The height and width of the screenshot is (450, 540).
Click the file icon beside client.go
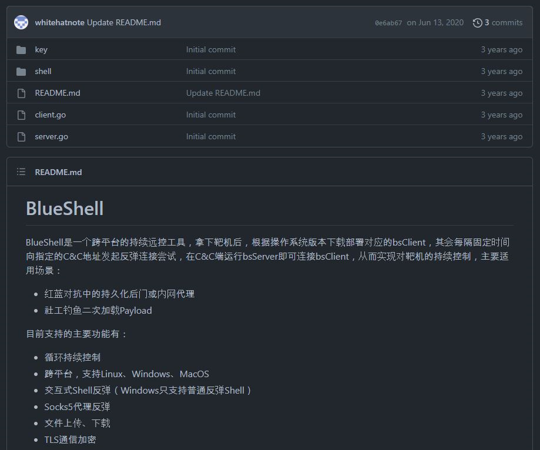21,115
